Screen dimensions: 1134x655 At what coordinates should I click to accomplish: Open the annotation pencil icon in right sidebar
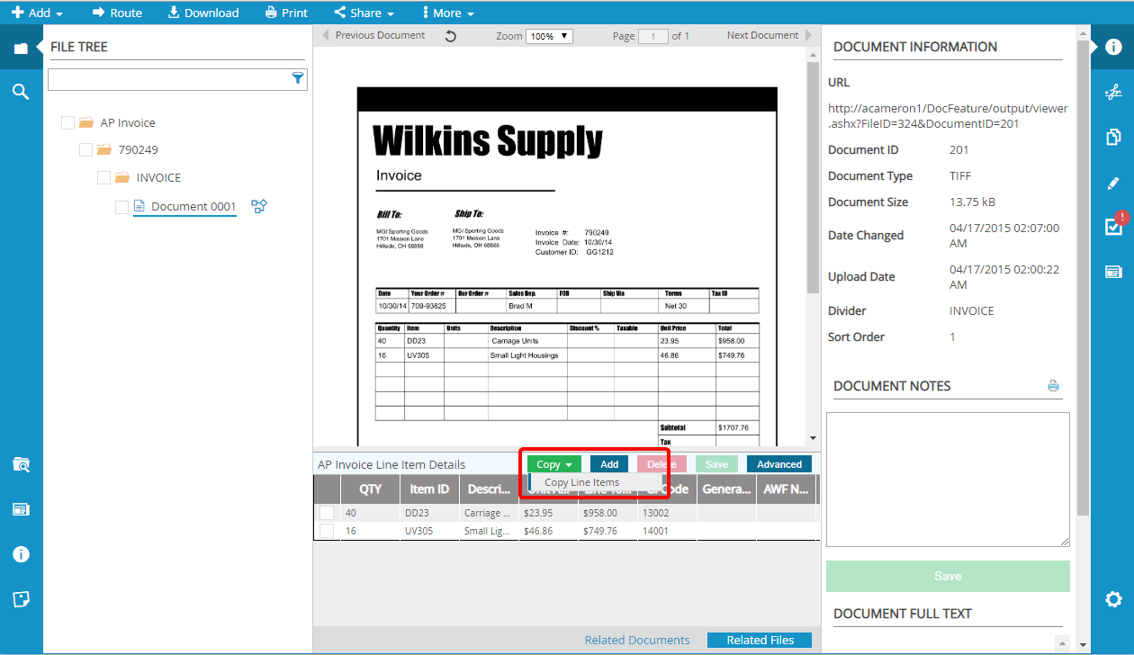click(1113, 183)
